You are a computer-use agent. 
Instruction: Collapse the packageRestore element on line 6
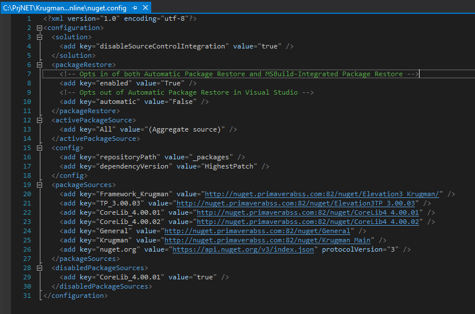tap(39, 65)
